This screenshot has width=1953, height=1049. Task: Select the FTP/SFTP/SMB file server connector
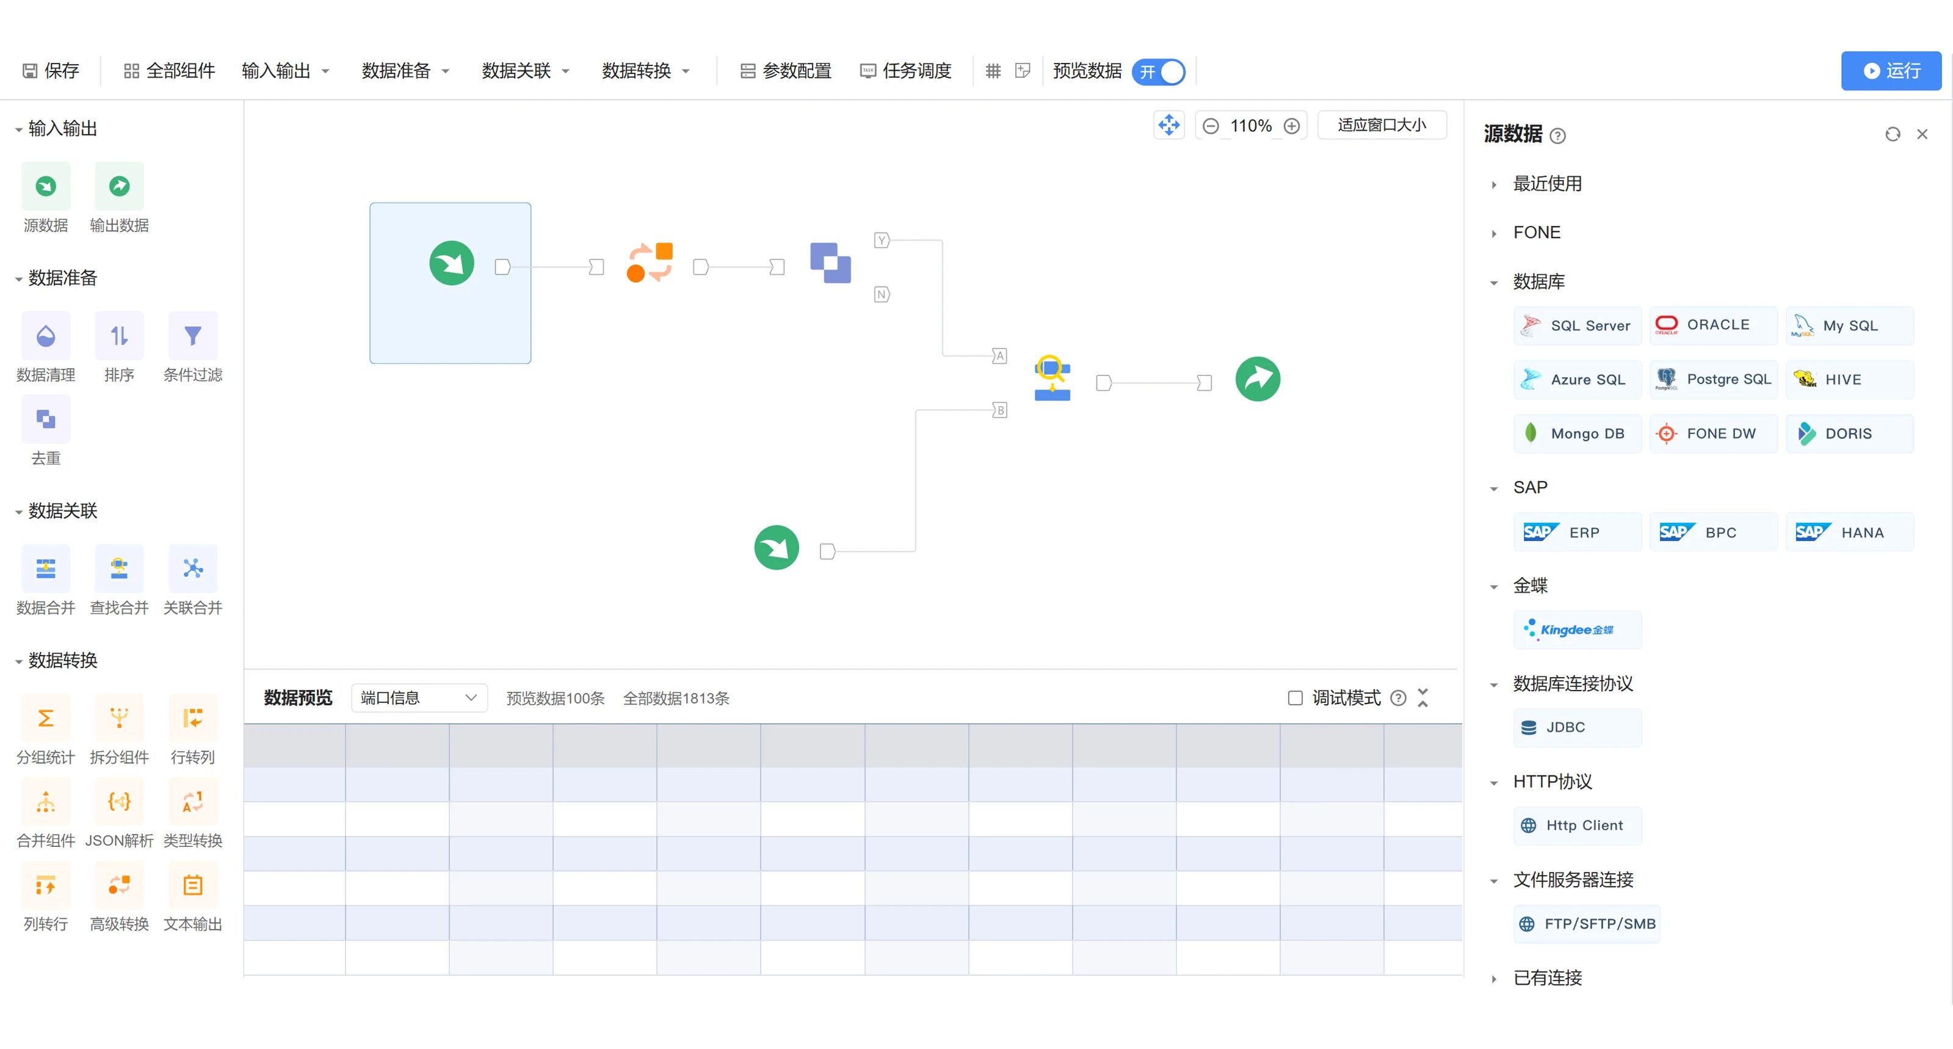(1585, 924)
